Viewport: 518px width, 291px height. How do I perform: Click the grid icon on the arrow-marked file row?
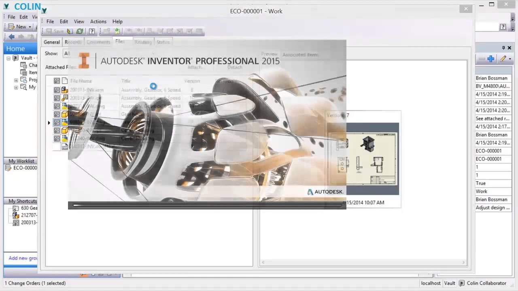click(57, 122)
